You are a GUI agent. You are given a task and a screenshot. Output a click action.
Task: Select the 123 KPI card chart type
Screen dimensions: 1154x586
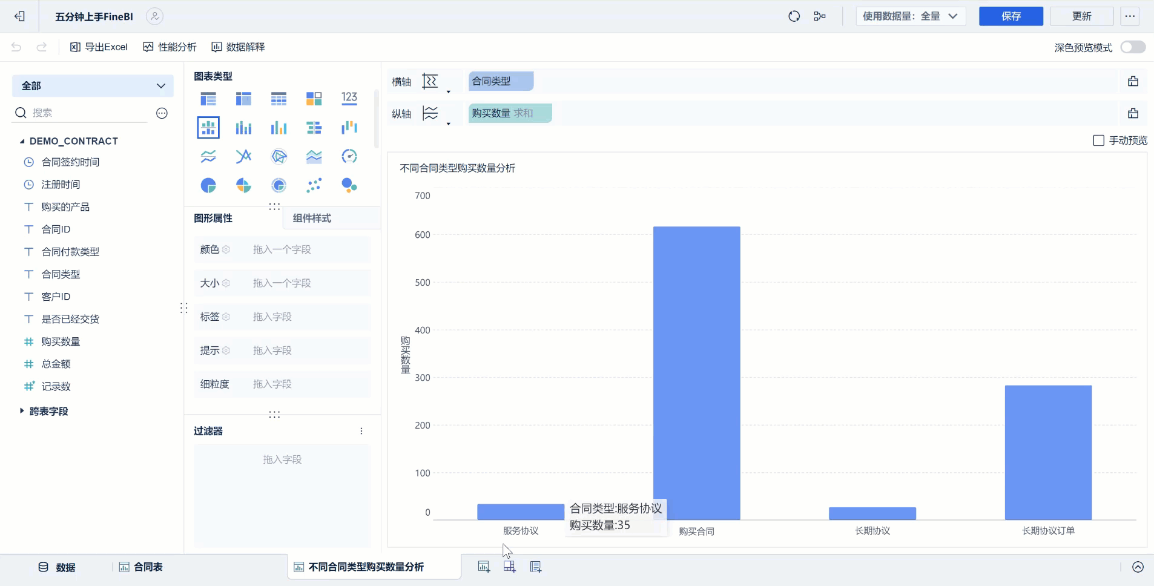pyautogui.click(x=349, y=99)
